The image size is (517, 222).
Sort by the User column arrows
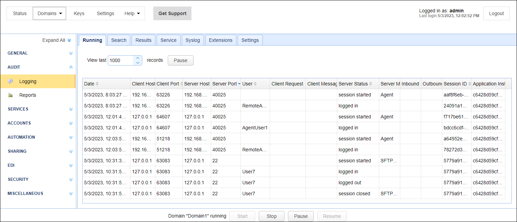pos(256,84)
